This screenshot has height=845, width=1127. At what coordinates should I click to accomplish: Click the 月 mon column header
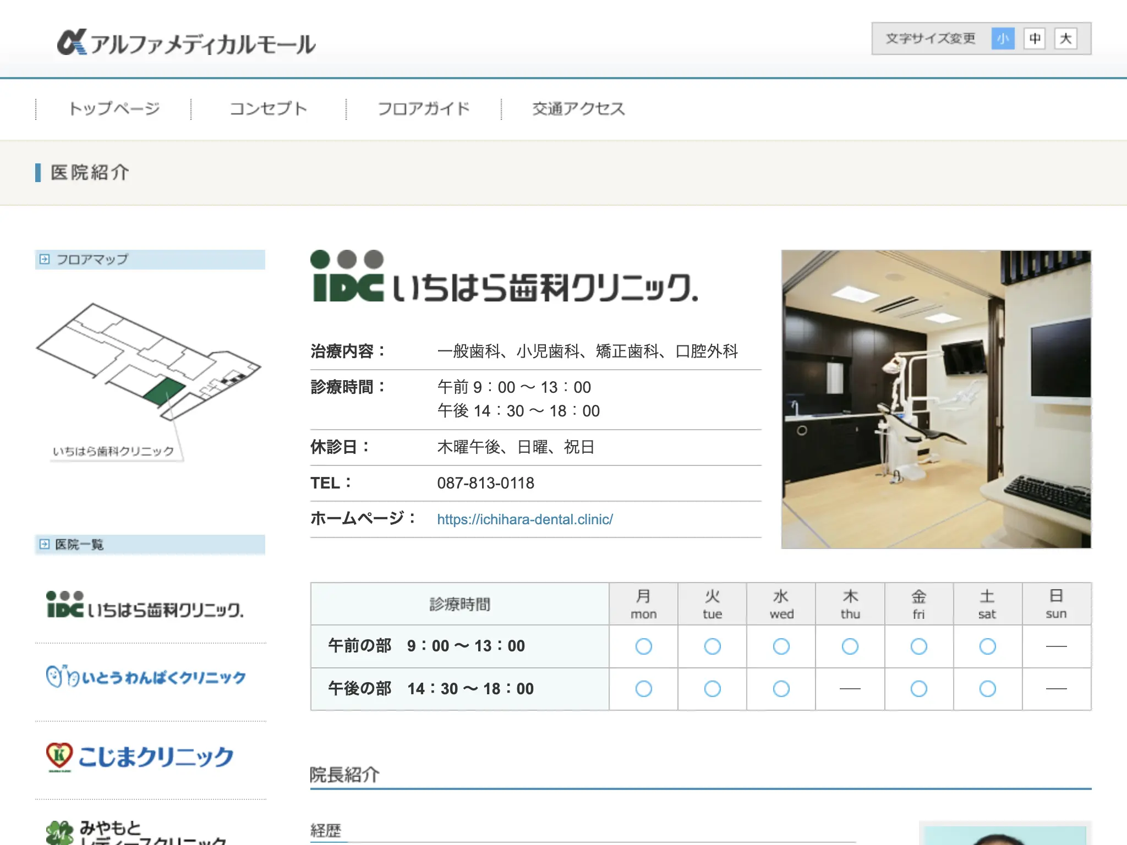point(643,604)
